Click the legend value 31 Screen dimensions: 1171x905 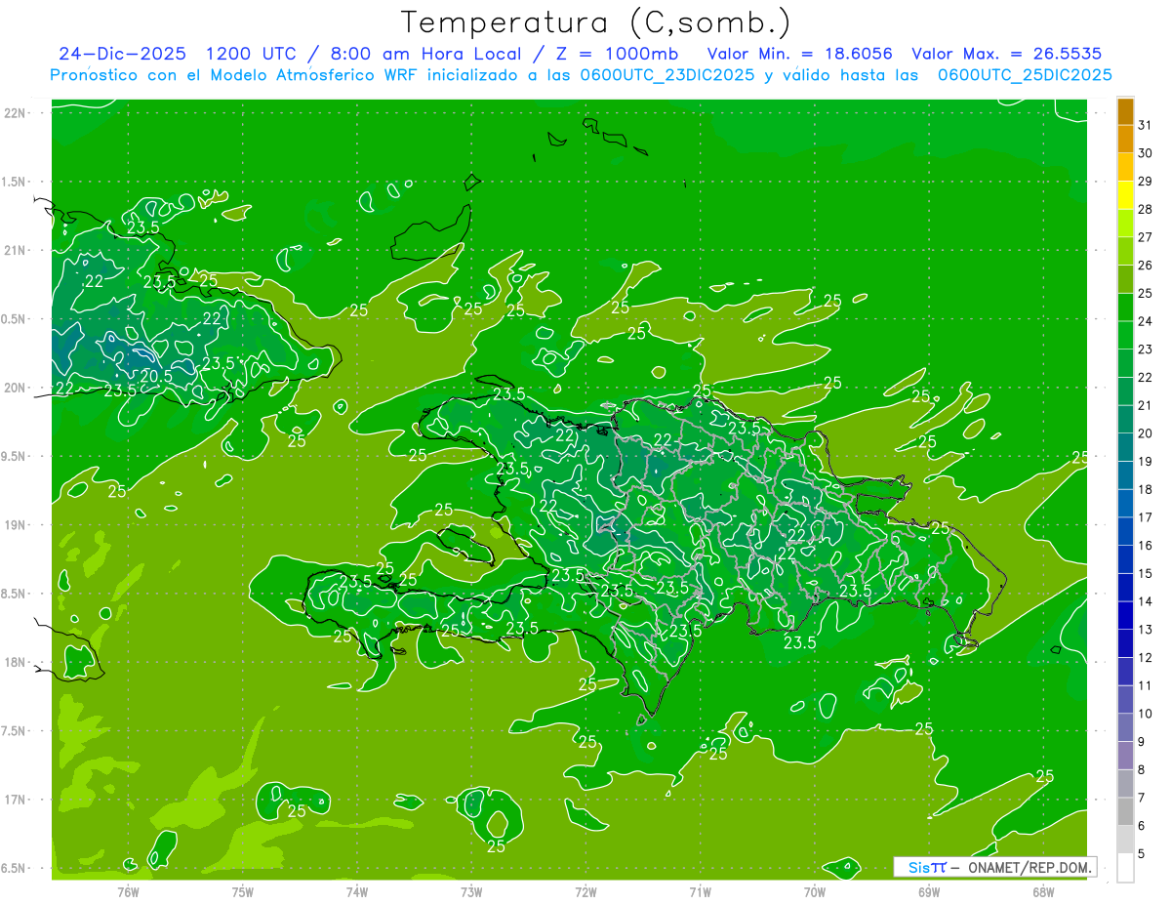(x=1146, y=125)
